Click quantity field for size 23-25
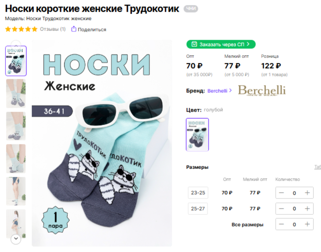Viewport: 321px width, 252px height. [x=294, y=193]
